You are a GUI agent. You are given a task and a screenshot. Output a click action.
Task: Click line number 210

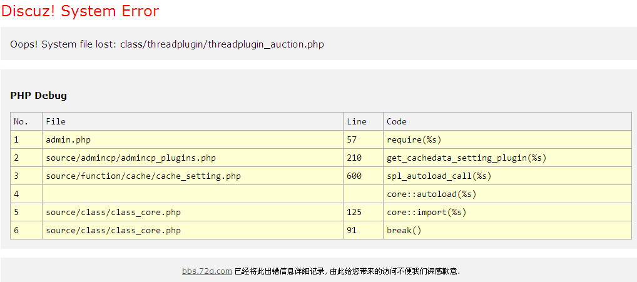click(363, 158)
